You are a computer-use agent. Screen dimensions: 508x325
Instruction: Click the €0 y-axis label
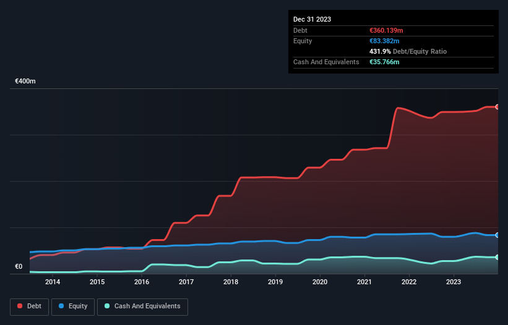pos(19,266)
